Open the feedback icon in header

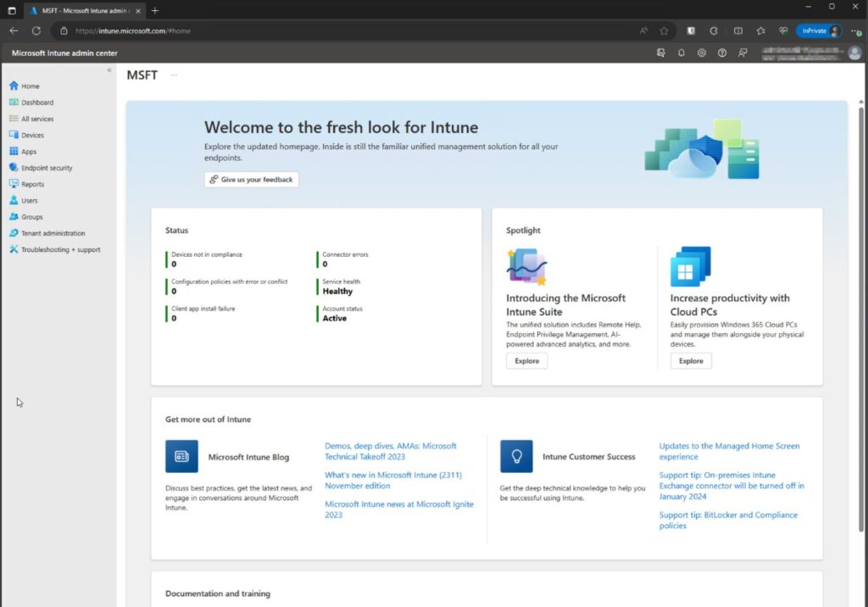(x=743, y=53)
